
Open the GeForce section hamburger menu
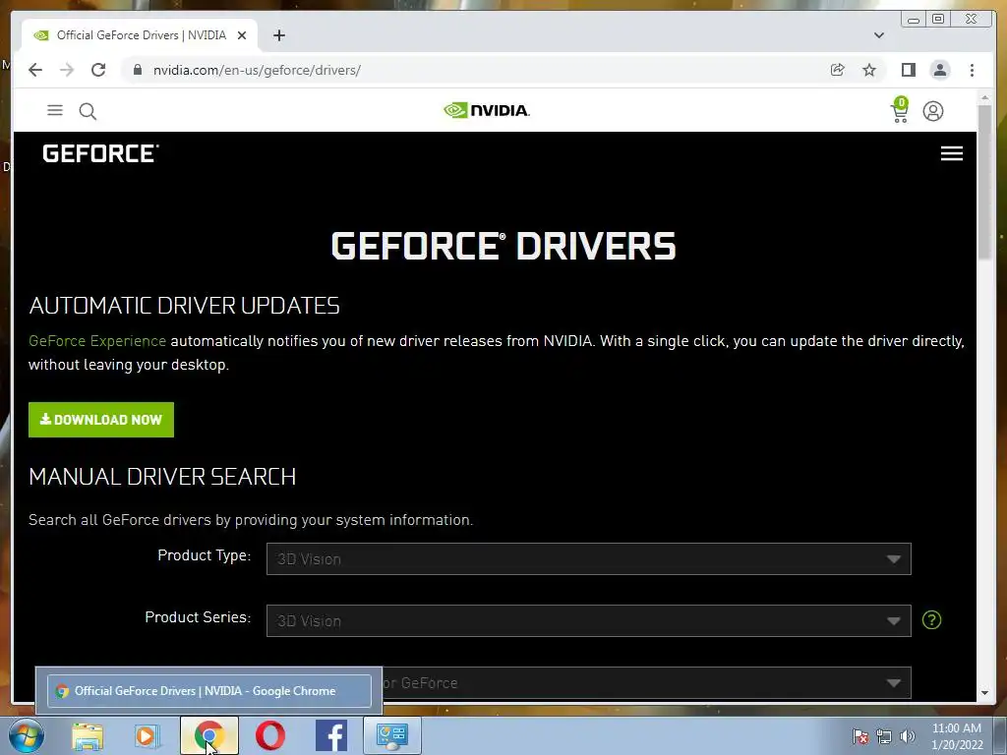951,153
